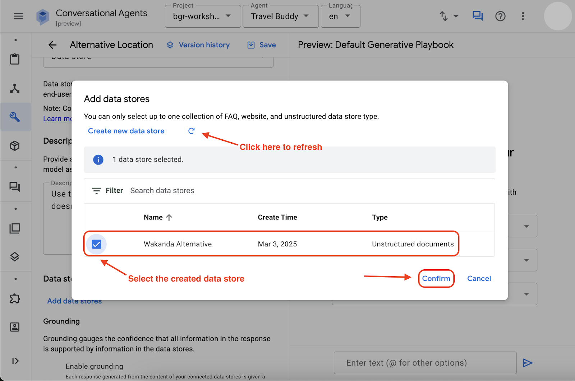The image size is (575, 381).
Task: Toggle the chat preview panel icon in header
Action: (477, 16)
